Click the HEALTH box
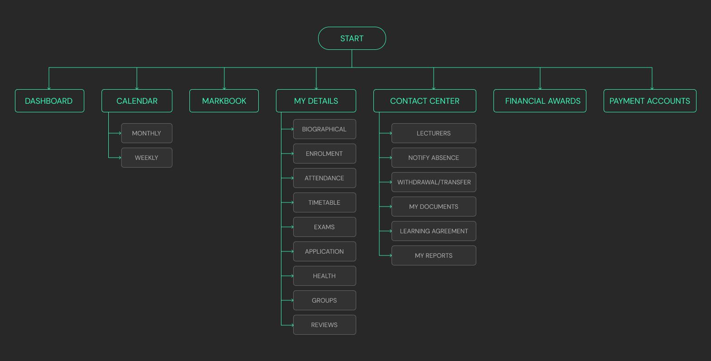 (324, 276)
